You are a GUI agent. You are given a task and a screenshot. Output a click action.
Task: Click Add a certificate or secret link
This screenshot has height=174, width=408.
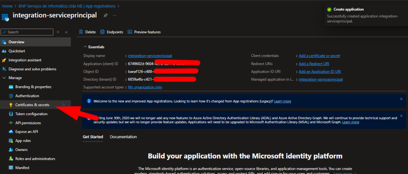[x=319, y=56]
